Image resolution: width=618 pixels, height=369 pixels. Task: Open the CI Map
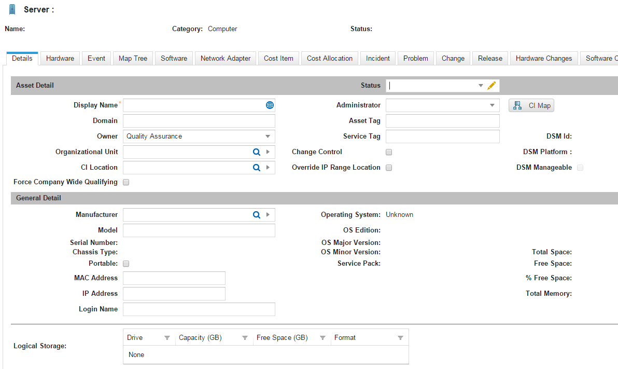click(x=531, y=105)
